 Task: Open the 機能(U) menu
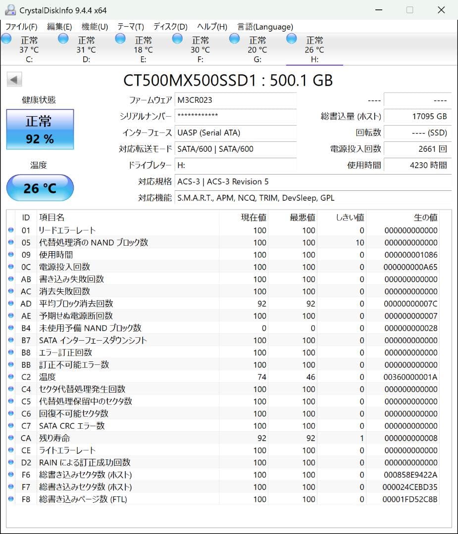click(x=95, y=27)
